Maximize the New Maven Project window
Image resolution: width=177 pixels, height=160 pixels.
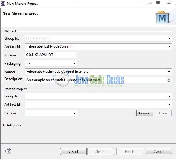coord(158,2)
